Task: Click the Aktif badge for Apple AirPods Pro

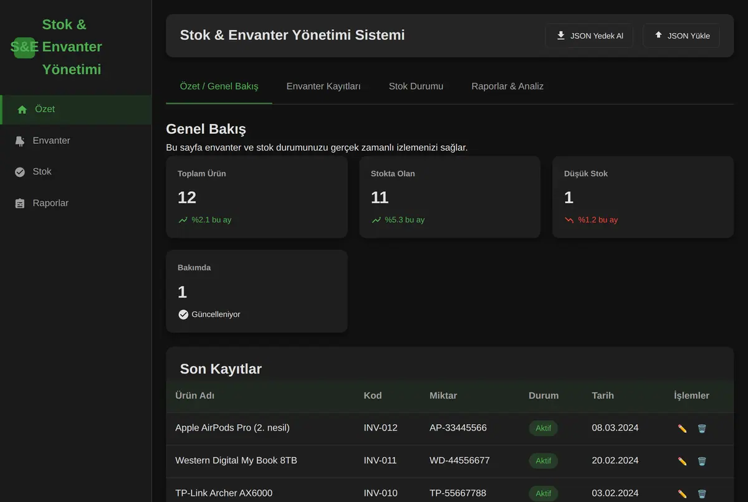Action: [x=544, y=429]
